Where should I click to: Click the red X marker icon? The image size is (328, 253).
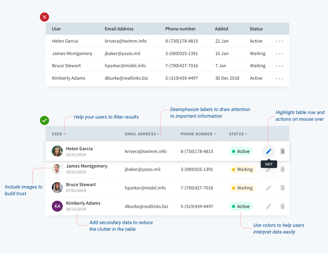[x=44, y=17]
